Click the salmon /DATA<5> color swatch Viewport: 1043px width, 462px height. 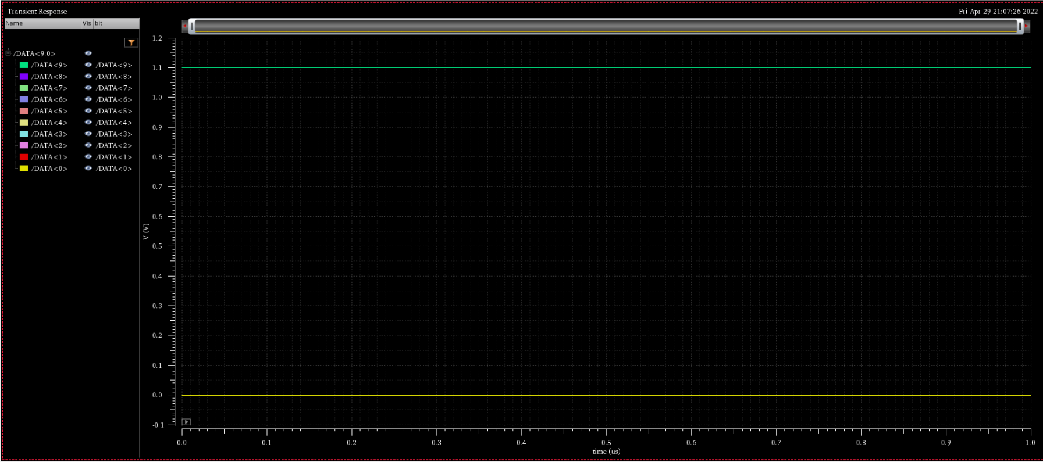[x=24, y=111]
